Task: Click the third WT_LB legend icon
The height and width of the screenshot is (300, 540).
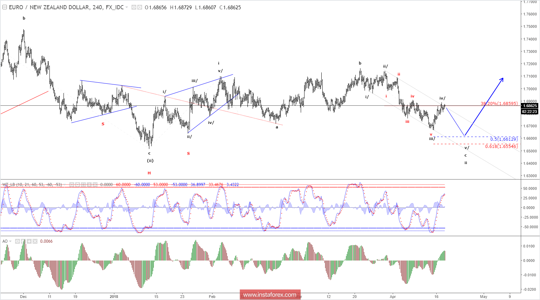Action: [83, 185]
